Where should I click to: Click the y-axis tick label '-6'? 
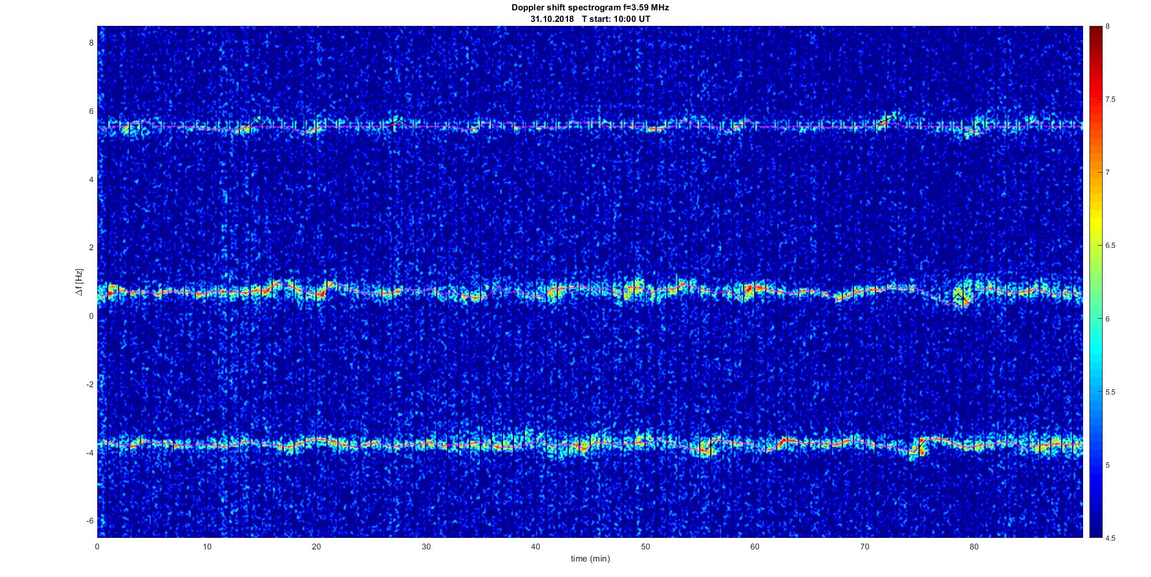pyautogui.click(x=90, y=521)
